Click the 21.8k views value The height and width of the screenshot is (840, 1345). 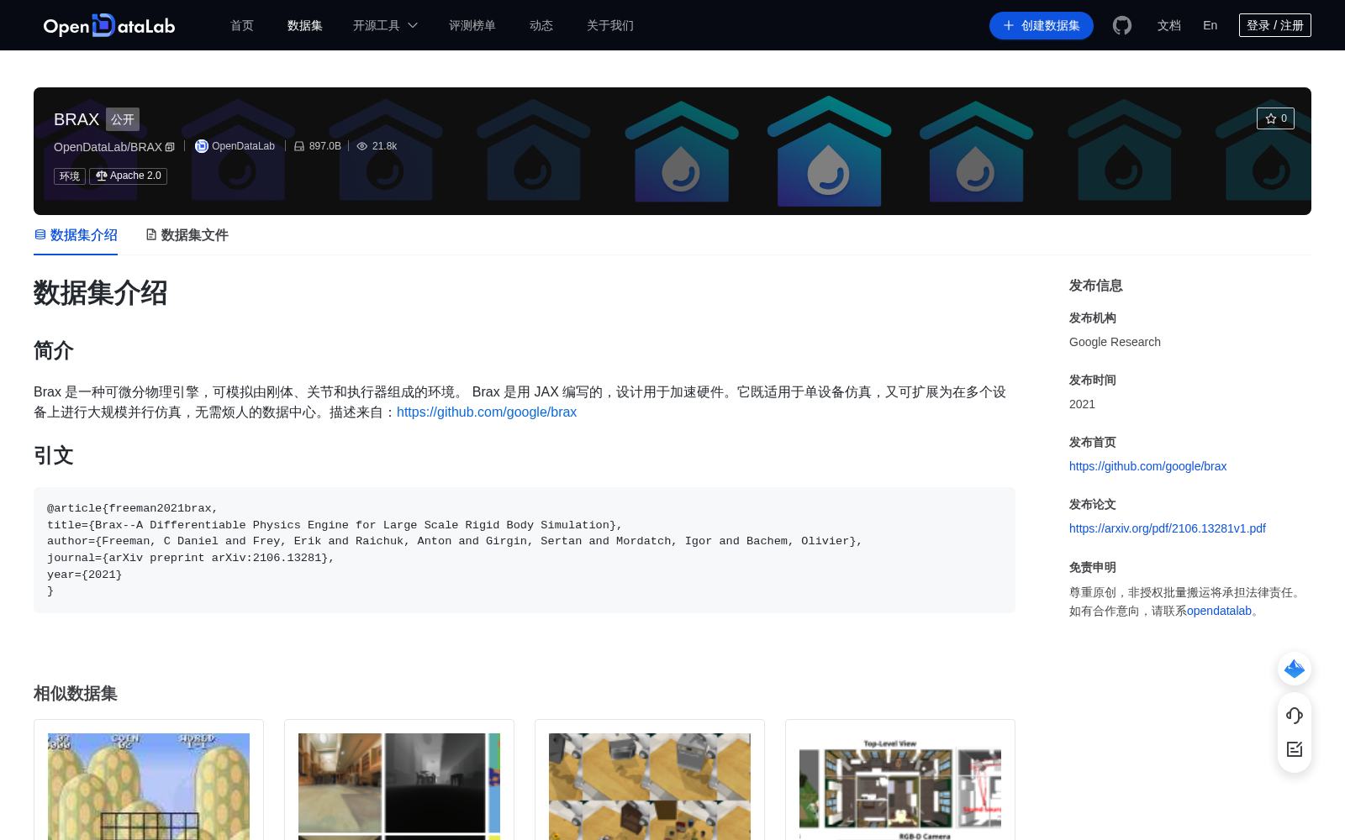point(385,146)
